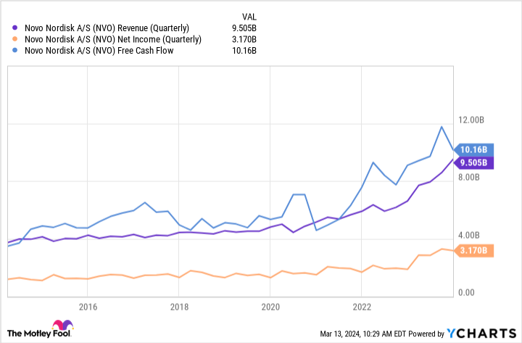Image resolution: width=522 pixels, height=343 pixels.
Task: Click The Motley Fool logo
Action: (40, 329)
